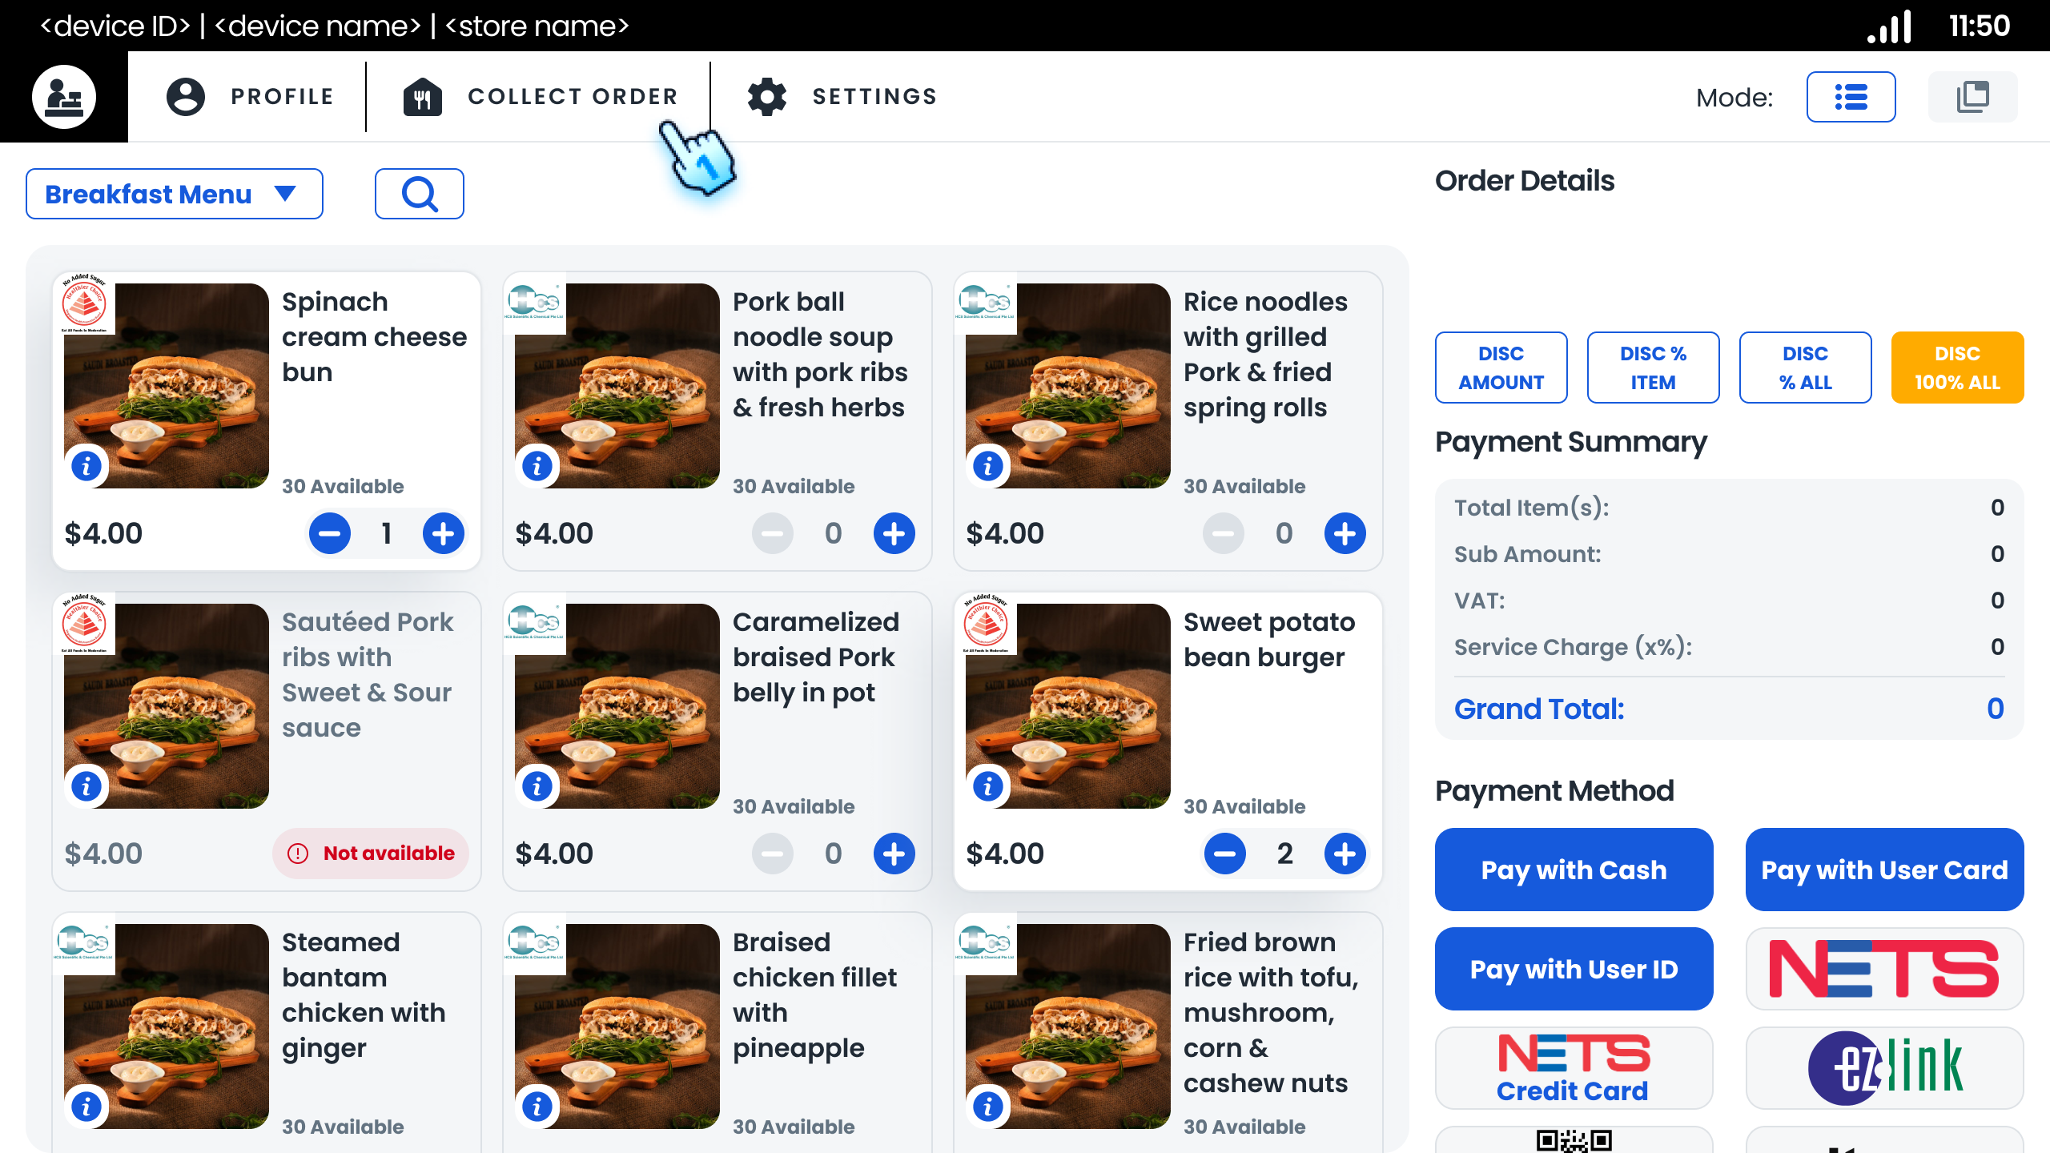Decrease Spinach cream cheese bun quantity
Image resolution: width=2050 pixels, height=1153 pixels.
tap(330, 533)
